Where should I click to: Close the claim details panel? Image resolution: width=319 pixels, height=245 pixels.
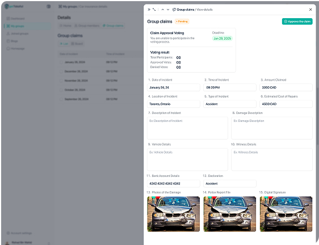coord(310,10)
